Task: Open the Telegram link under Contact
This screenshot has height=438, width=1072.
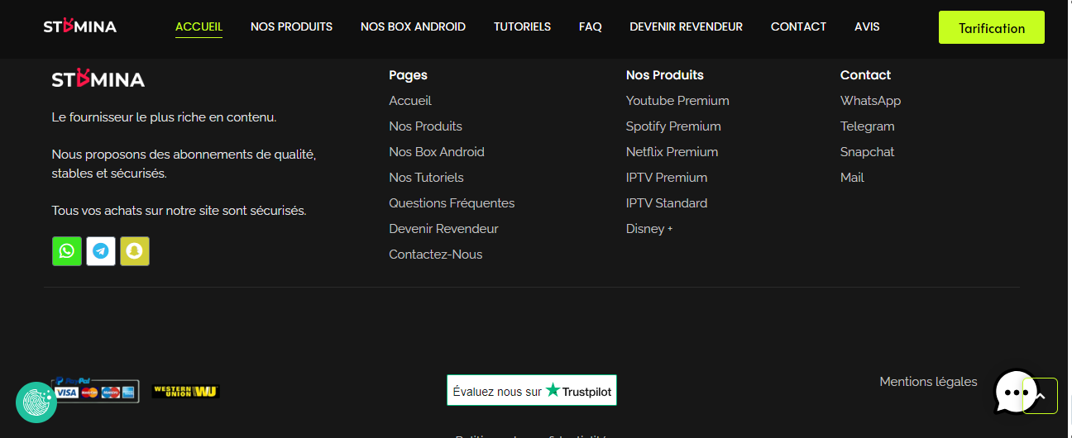Action: click(x=868, y=126)
